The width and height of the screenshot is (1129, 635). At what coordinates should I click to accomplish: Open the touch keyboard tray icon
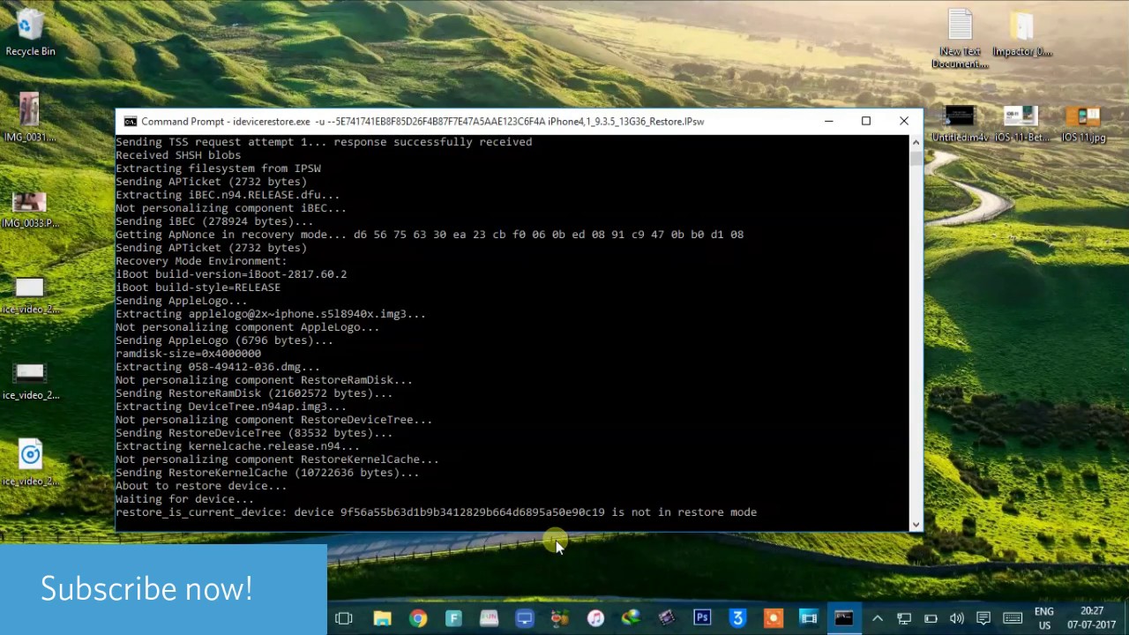[1013, 618]
